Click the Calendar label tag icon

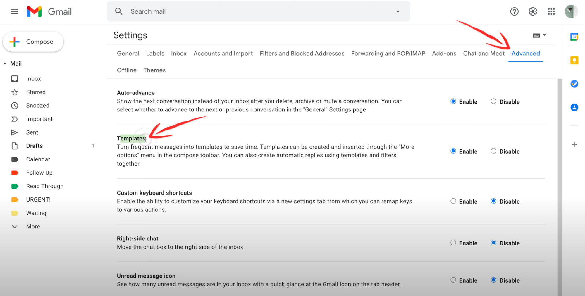15,159
